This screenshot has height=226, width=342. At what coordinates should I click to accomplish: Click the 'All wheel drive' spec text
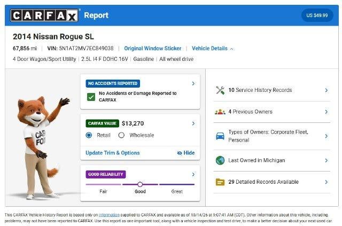click(176, 59)
